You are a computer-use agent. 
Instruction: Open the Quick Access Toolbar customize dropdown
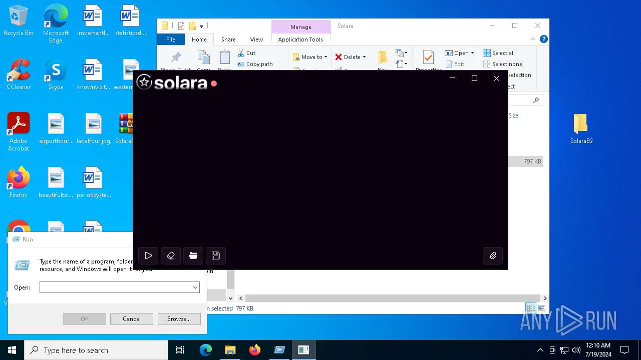click(x=201, y=26)
